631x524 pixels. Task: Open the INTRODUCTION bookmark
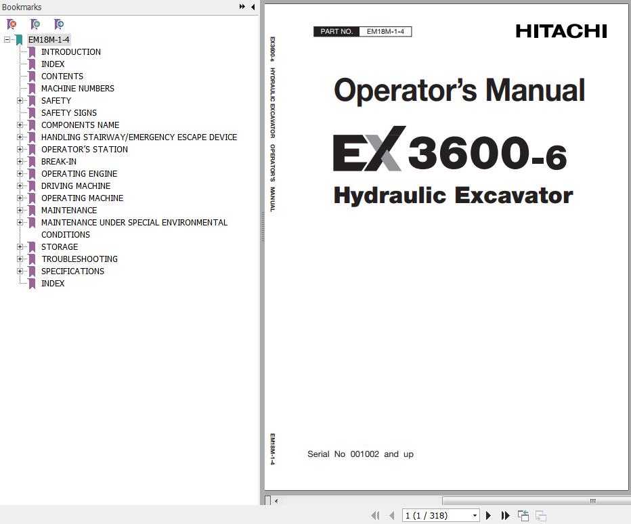pyautogui.click(x=70, y=52)
